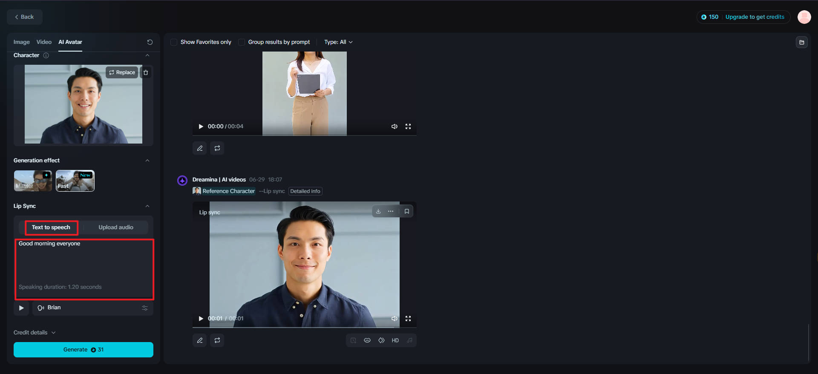Play the Lip sync video
Image resolution: width=818 pixels, height=374 pixels.
[201, 319]
